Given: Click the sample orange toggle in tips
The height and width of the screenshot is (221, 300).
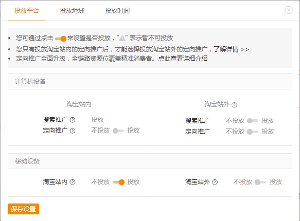Looking at the screenshot, I should [x=61, y=39].
